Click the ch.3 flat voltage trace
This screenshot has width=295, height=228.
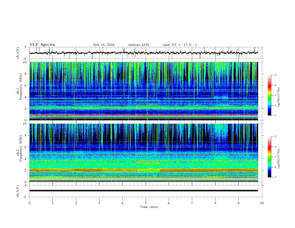click(x=143, y=191)
